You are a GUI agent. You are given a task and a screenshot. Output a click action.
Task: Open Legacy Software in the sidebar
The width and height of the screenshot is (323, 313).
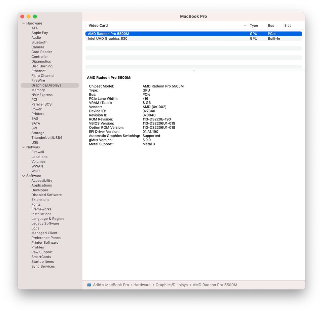coord(45,223)
